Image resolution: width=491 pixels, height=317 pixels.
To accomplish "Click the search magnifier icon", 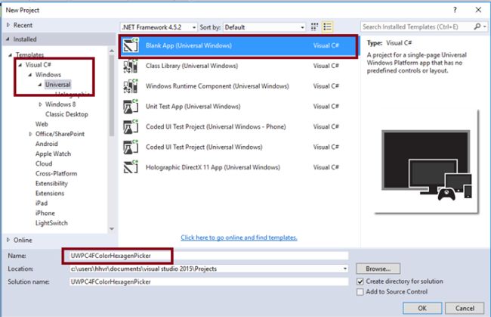I will pos(477,26).
